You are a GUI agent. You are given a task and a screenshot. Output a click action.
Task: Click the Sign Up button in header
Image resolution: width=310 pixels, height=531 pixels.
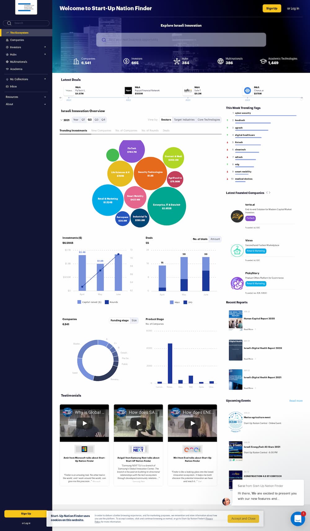tap(272, 8)
